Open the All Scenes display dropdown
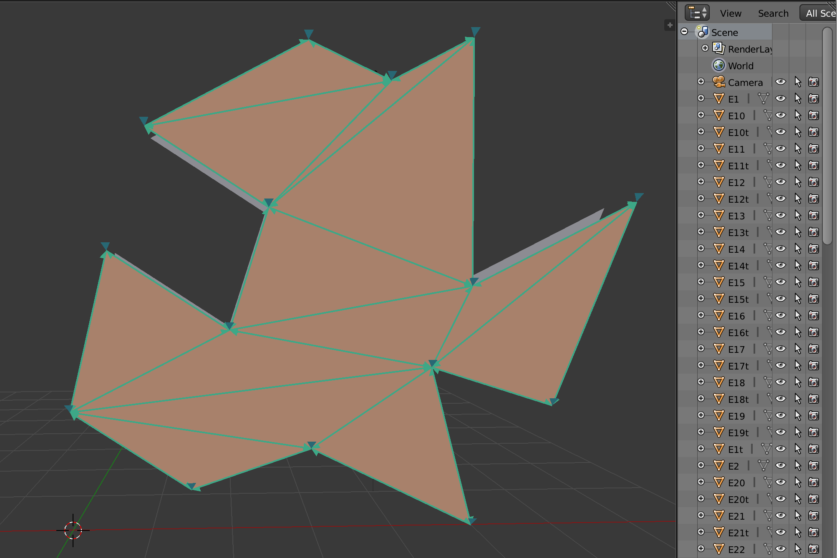The height and width of the screenshot is (558, 837). coord(818,13)
